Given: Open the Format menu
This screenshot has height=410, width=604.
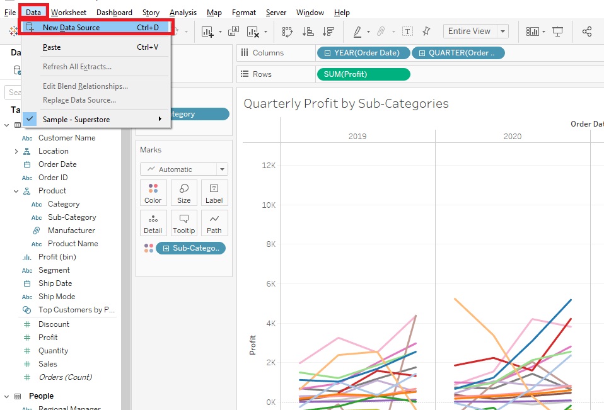Looking at the screenshot, I should click(244, 13).
